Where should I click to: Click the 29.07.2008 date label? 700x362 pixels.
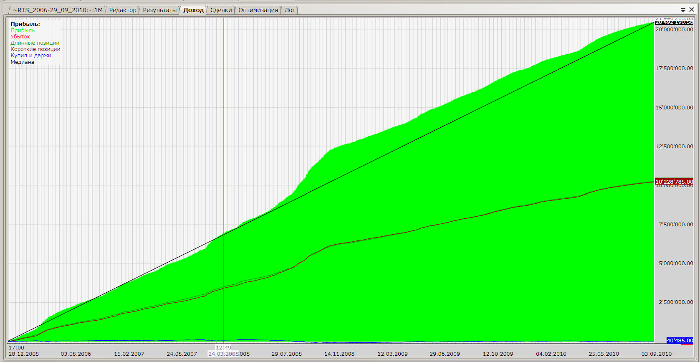287,354
